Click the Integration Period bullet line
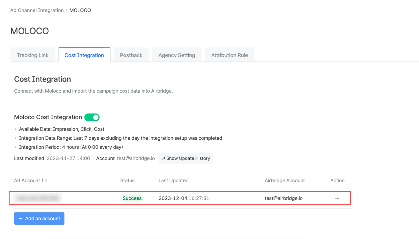This screenshot has height=239, width=419. (x=71, y=147)
